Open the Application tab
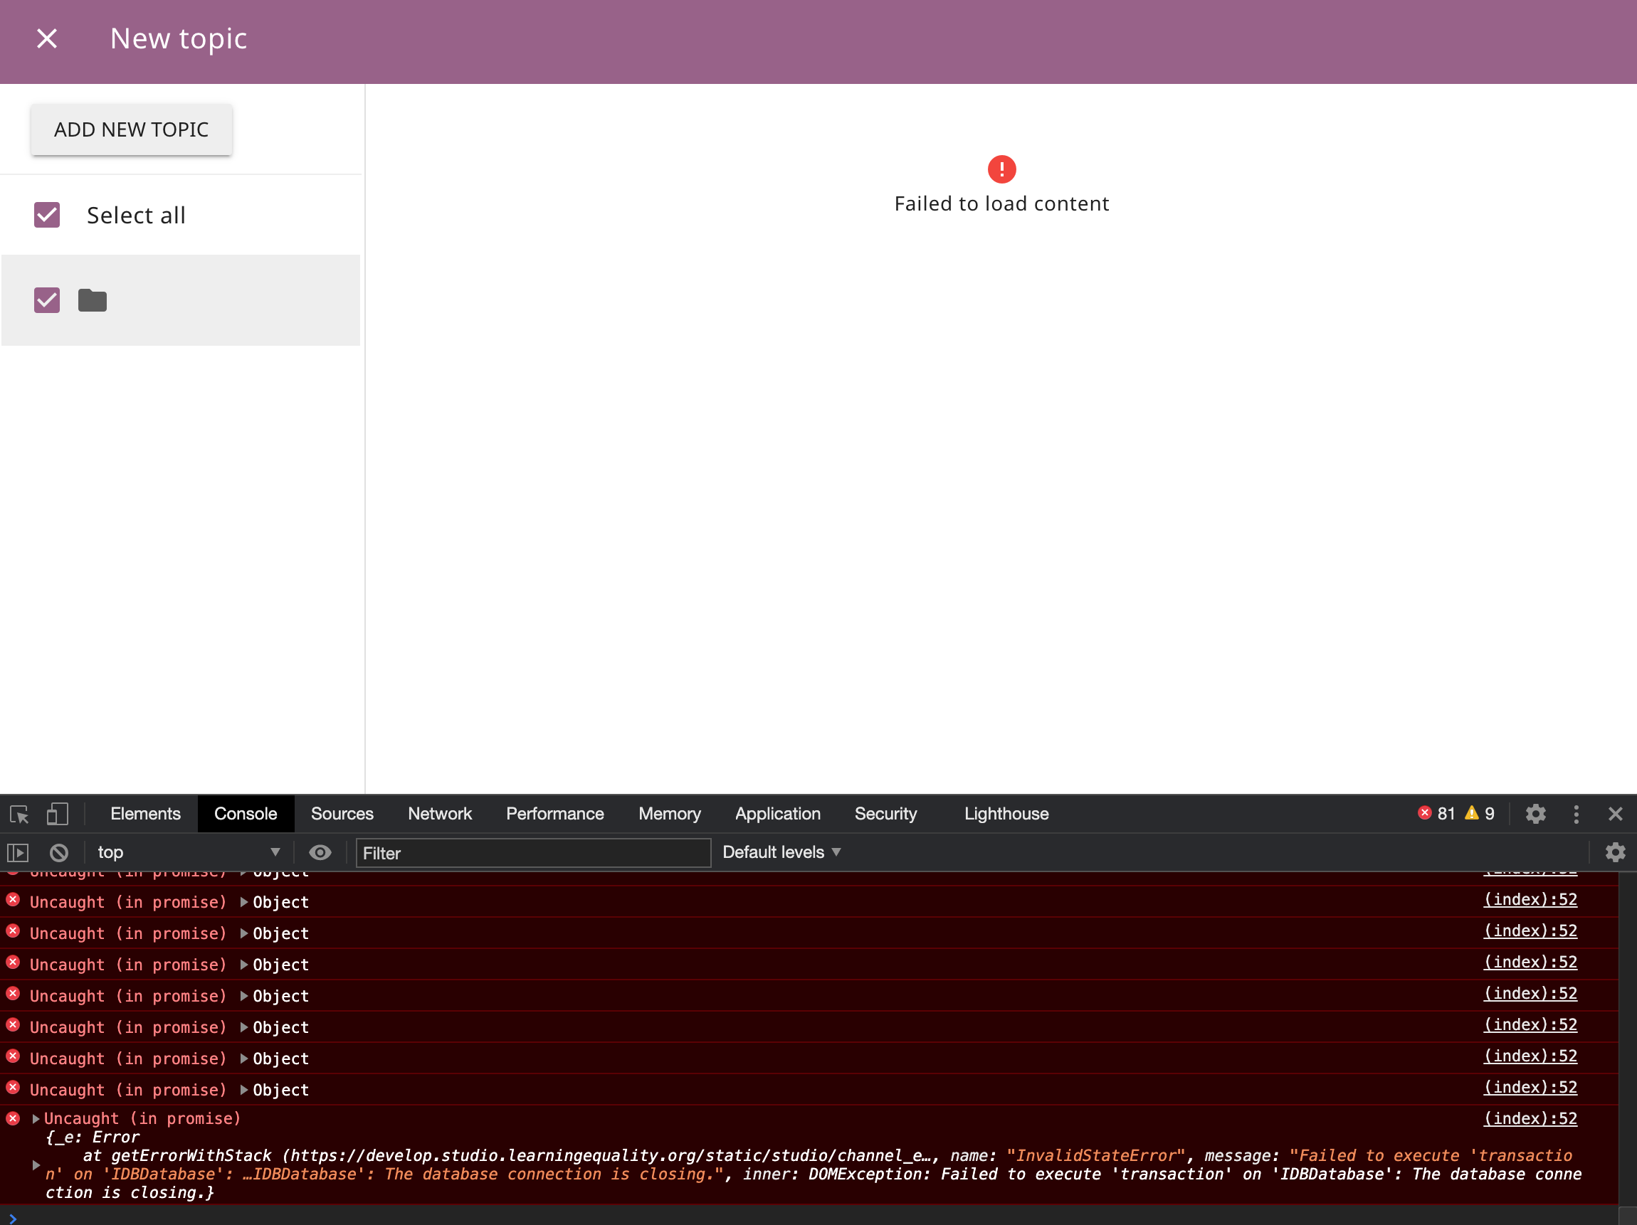This screenshot has width=1637, height=1225. tap(777, 814)
